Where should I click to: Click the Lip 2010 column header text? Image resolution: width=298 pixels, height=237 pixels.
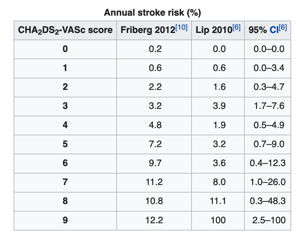pyautogui.click(x=214, y=30)
